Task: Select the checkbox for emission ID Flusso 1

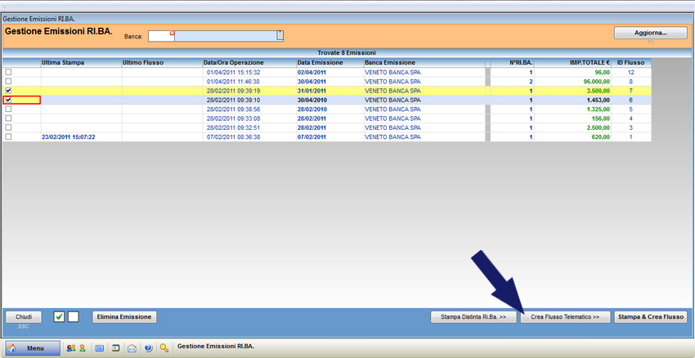Action: (x=9, y=137)
